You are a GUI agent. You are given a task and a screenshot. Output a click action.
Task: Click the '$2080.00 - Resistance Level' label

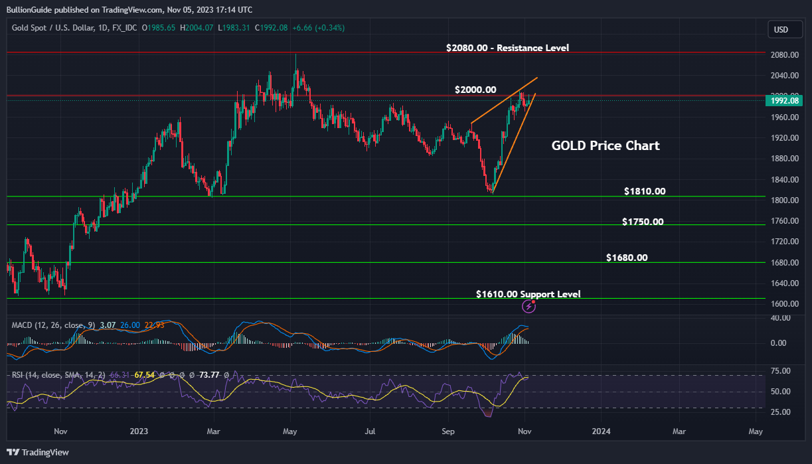click(x=507, y=48)
